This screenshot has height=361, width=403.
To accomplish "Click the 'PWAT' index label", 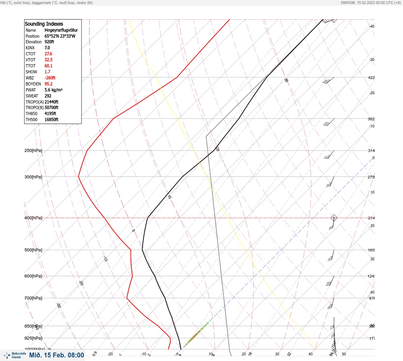I will click(x=31, y=90).
